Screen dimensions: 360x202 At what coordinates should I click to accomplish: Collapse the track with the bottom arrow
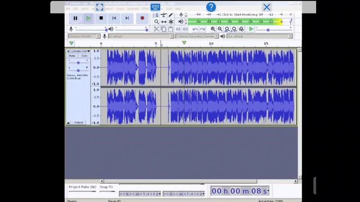pyautogui.click(x=68, y=123)
